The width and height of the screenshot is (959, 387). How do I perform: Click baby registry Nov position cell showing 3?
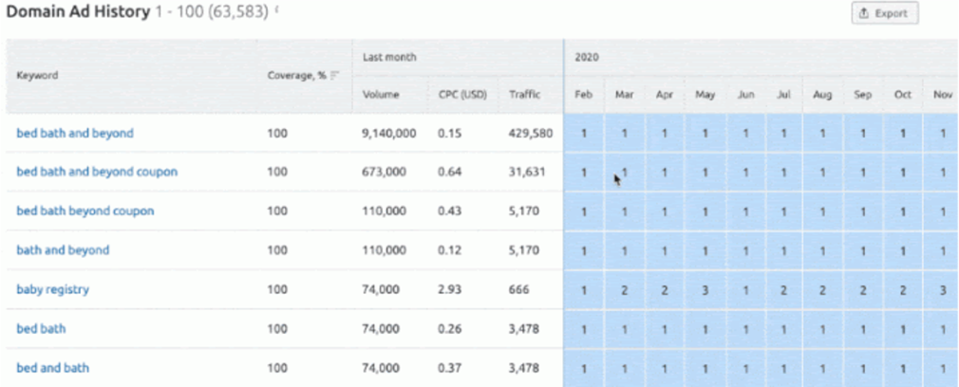943,290
